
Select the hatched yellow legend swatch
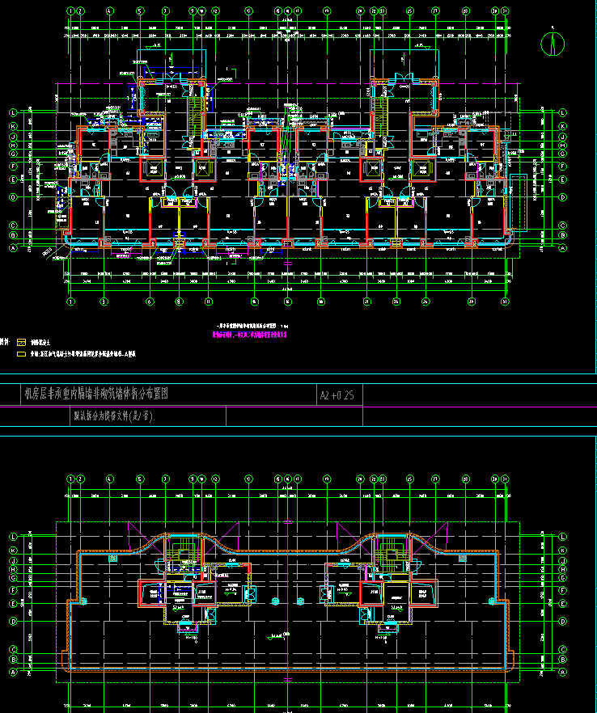point(22,343)
